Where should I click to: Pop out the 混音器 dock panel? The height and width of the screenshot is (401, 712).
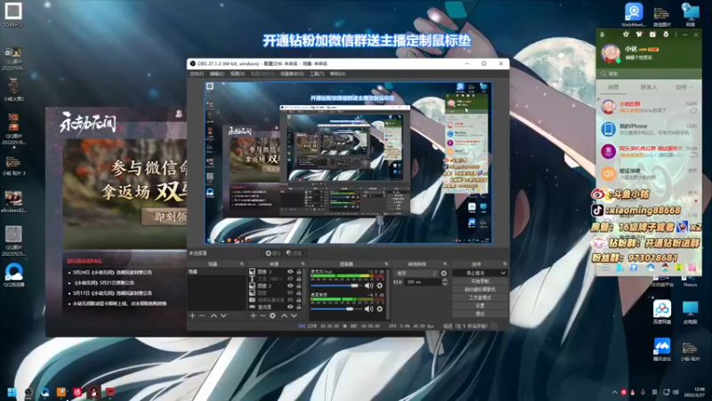(386, 264)
